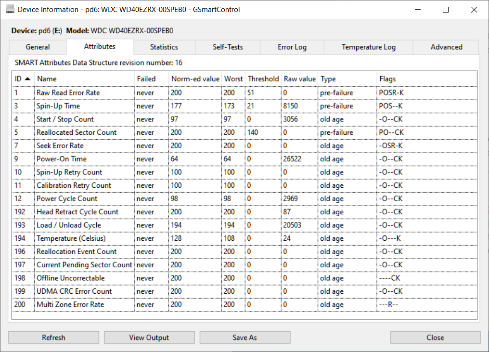Minimize the Device Information window
This screenshot has height=352, width=489.
point(418,10)
